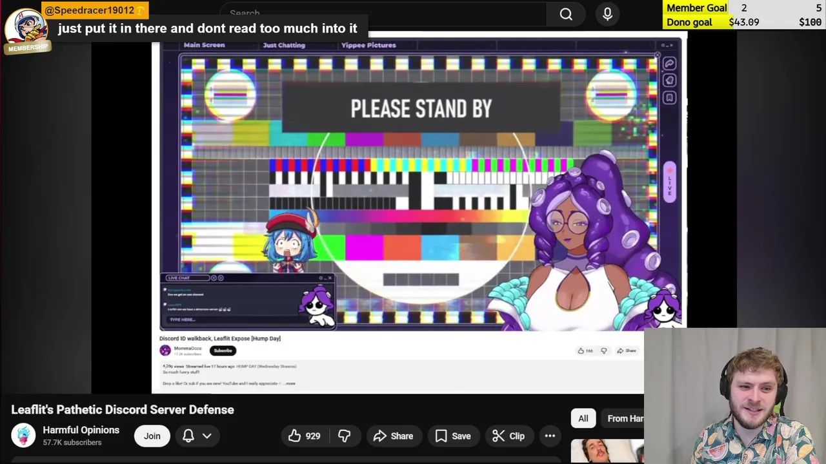Select the From Harmful Opinions chip
The image size is (826, 464).
[x=622, y=418]
